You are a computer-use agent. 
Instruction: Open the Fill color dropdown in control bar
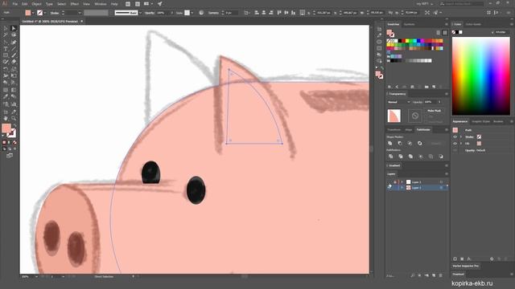click(x=33, y=13)
